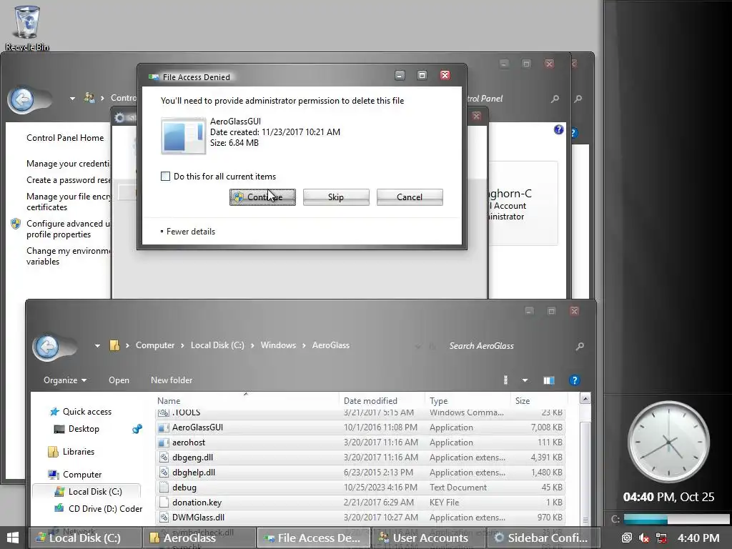
Task: Select AeroGlassGUI application in the file list
Action: coord(360,427)
